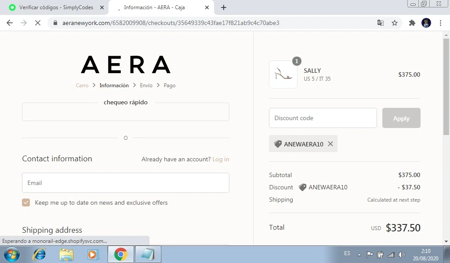Click the scrollbar up arrow
This screenshot has height=263, width=450.
pyautogui.click(x=446, y=35)
